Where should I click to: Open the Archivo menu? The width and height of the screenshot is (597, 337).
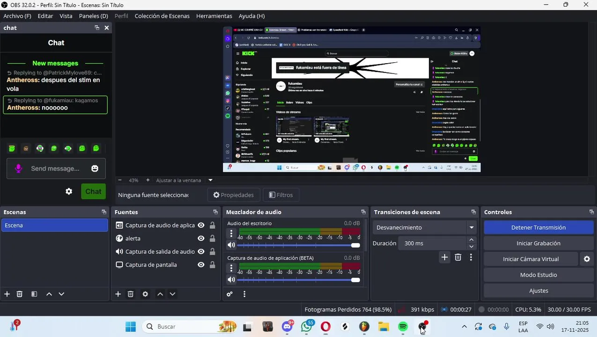tap(17, 16)
